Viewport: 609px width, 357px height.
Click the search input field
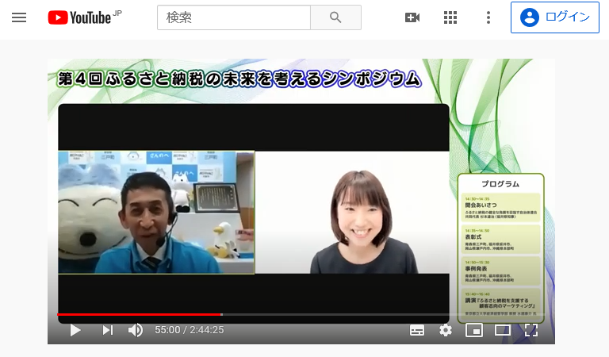[x=234, y=17]
